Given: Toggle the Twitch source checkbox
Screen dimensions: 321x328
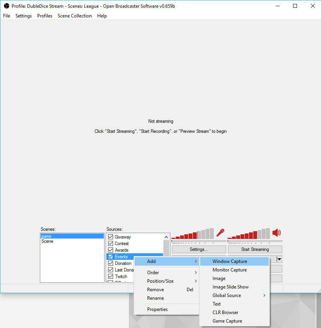Looking at the screenshot, I should click(x=110, y=276).
